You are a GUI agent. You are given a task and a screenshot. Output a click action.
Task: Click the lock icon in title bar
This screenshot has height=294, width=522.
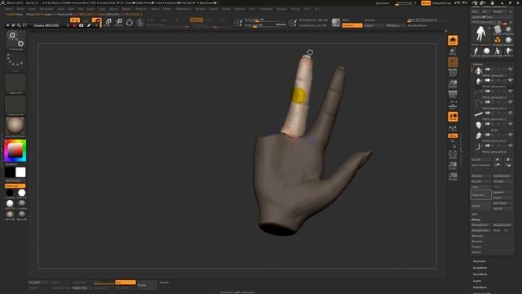pos(492,2)
